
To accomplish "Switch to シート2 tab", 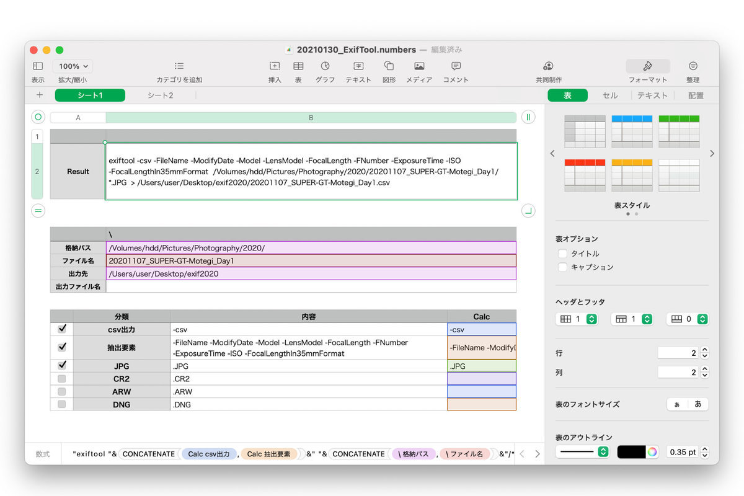I will click(160, 95).
